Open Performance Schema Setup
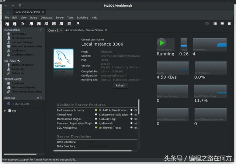 pos(27,92)
